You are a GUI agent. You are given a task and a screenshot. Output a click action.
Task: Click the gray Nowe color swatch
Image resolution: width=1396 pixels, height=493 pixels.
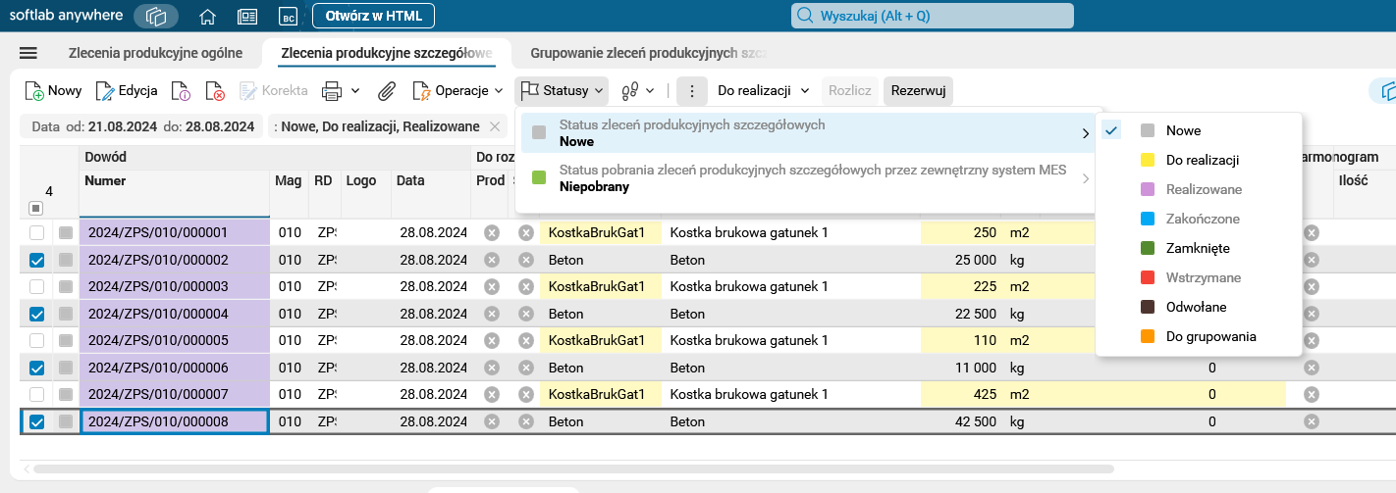1148,130
